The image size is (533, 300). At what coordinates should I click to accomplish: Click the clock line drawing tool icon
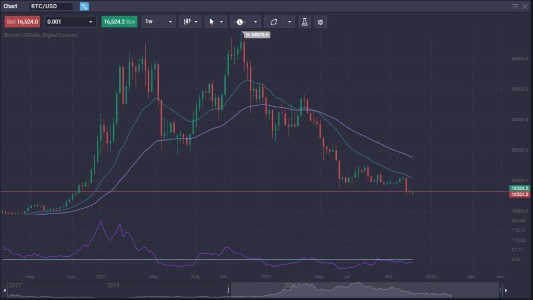coord(239,22)
